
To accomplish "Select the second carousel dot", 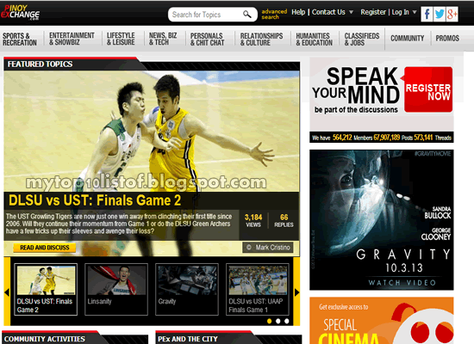I will (x=278, y=321).
